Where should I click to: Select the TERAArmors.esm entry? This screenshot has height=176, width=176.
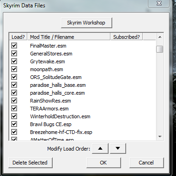[49, 109]
